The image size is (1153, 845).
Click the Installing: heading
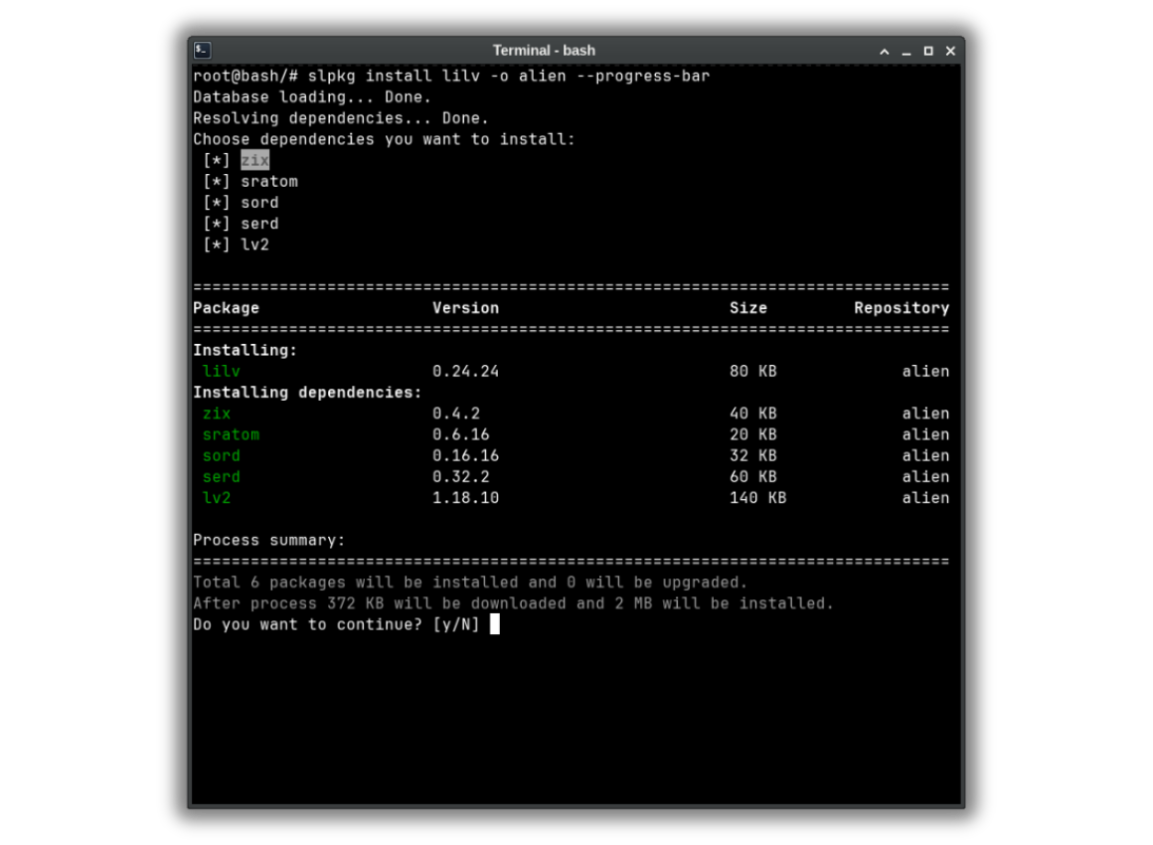245,350
